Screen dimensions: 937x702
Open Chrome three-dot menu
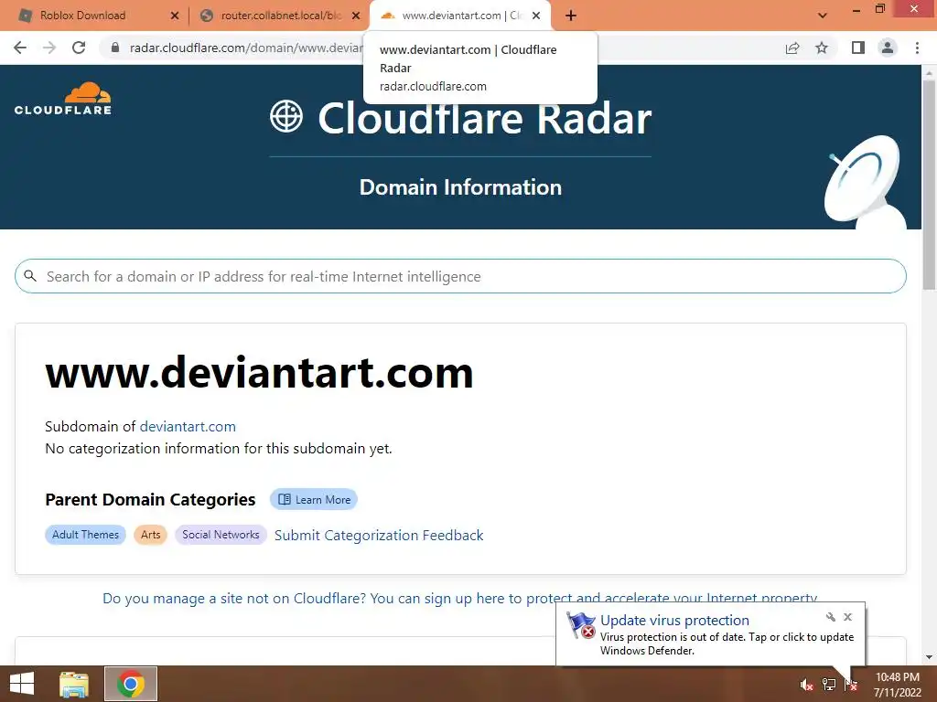(917, 48)
